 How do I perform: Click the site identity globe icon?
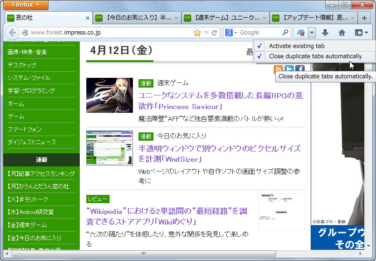[25, 33]
